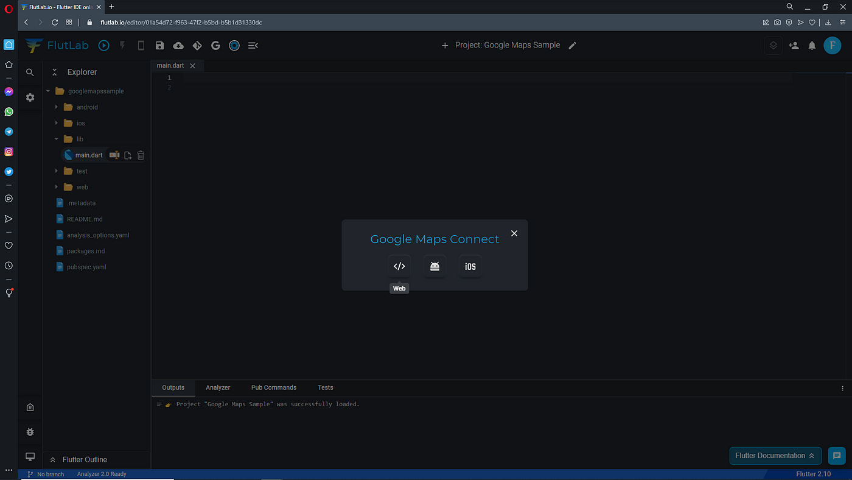Switch to the Pub Commands tab
The image size is (852, 480).
(x=274, y=387)
